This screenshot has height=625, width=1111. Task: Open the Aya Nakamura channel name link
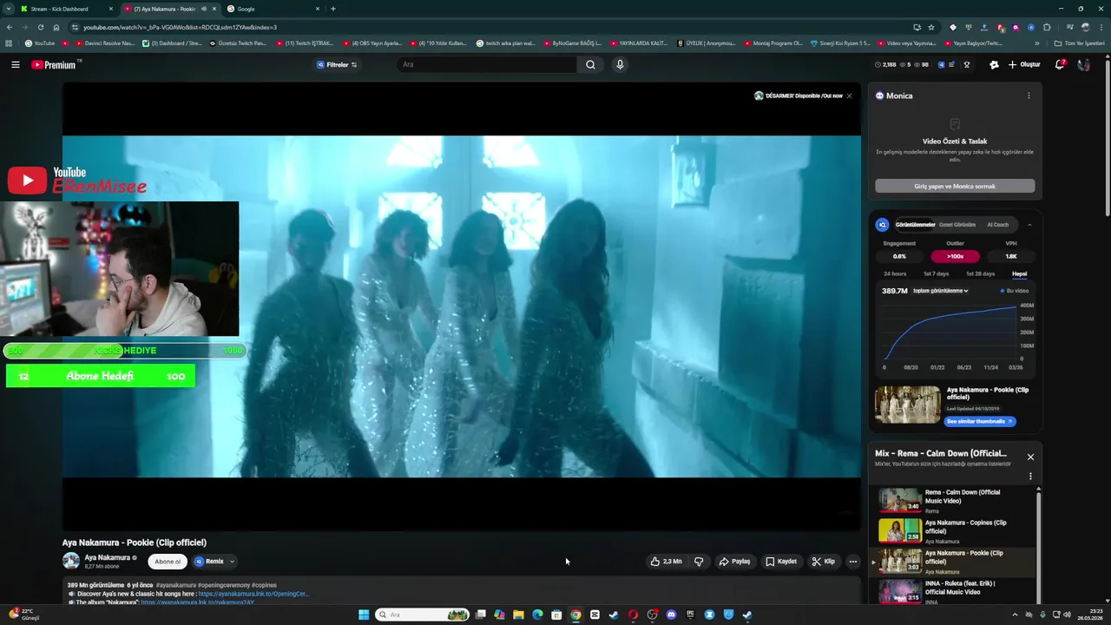[108, 557]
